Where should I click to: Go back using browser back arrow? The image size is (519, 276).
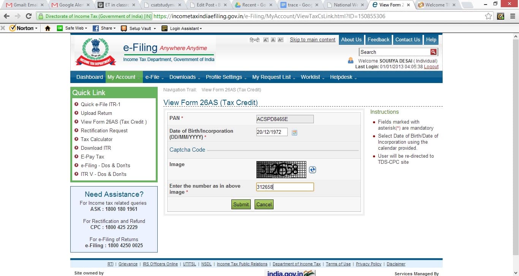pyautogui.click(x=7, y=16)
